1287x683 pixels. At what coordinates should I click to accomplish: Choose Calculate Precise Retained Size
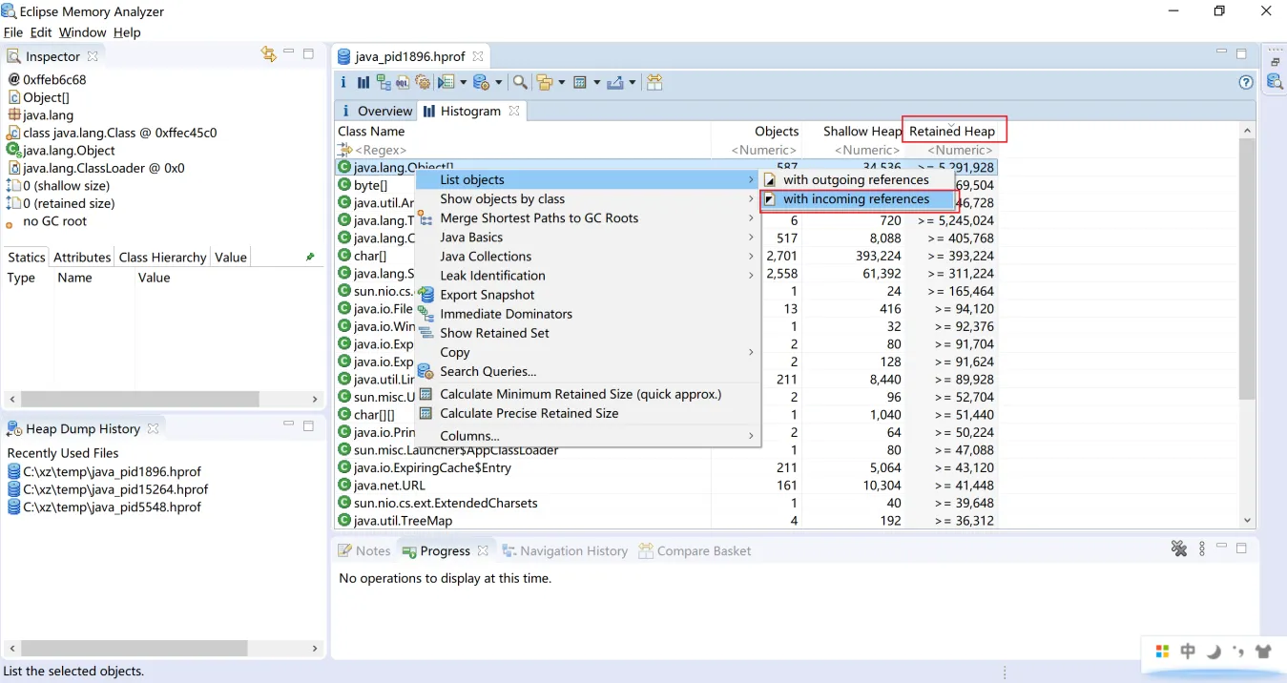[588, 414]
